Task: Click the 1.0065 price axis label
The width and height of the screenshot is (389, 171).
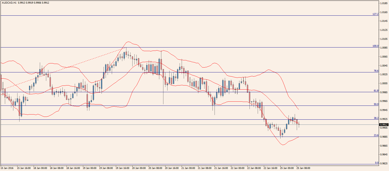Action: pyautogui.click(x=384, y=57)
